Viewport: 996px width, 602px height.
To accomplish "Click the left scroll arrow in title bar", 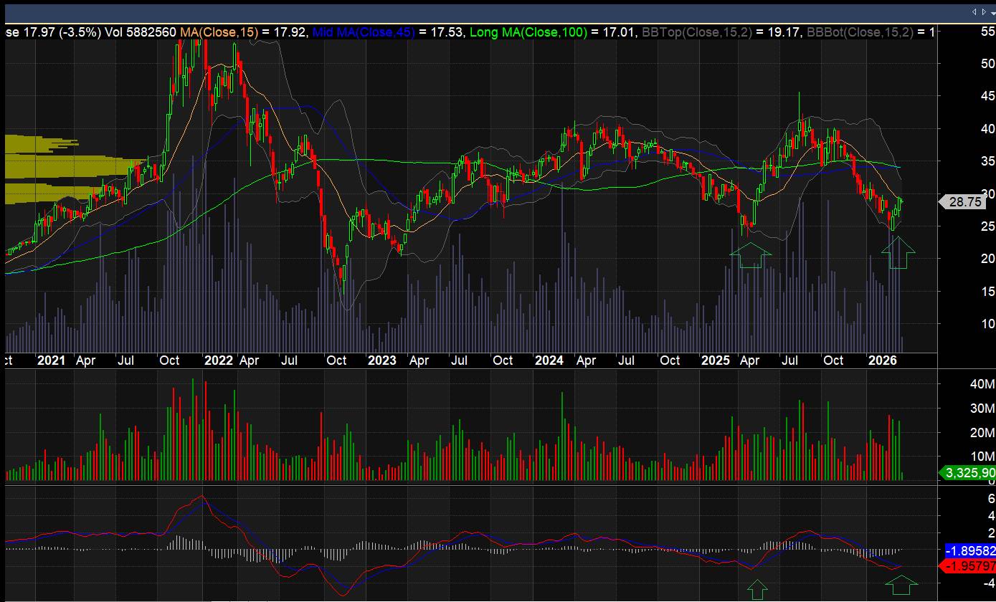I will click(974, 12).
